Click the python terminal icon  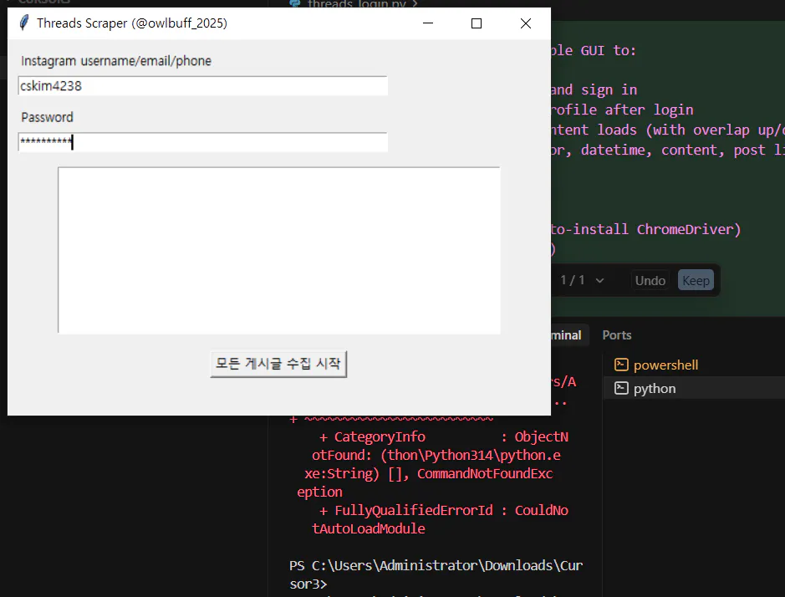click(621, 388)
